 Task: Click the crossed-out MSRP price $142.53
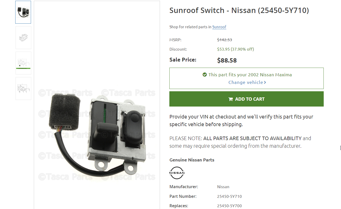coord(225,40)
